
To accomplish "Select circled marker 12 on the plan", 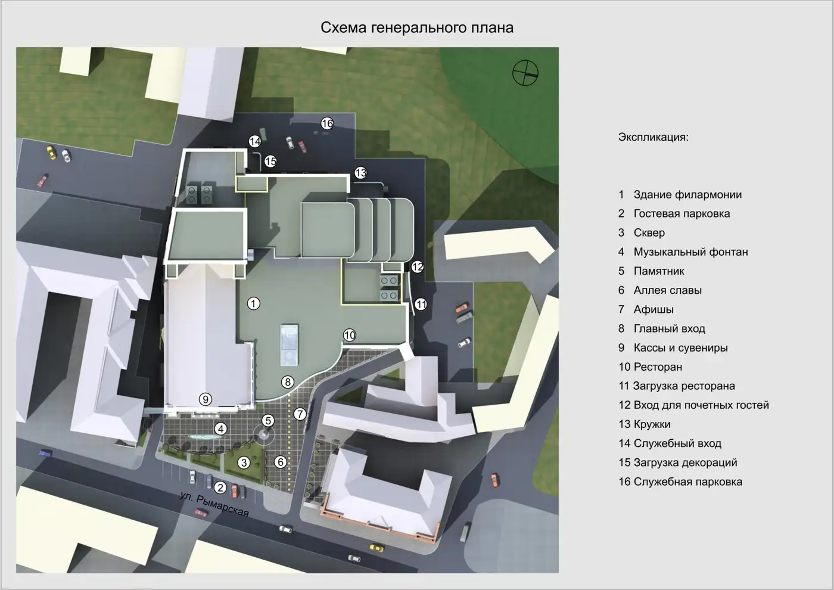I will tap(418, 267).
